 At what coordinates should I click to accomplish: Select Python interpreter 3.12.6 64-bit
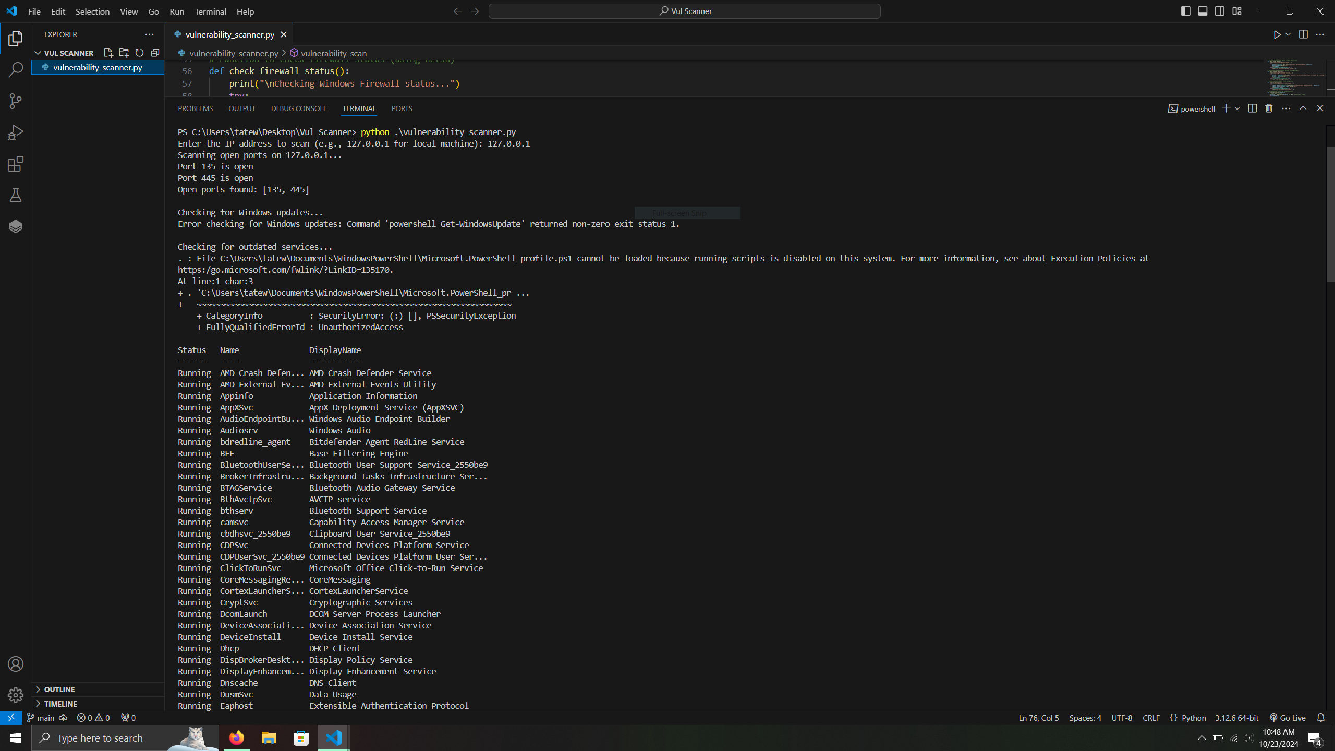point(1236,718)
